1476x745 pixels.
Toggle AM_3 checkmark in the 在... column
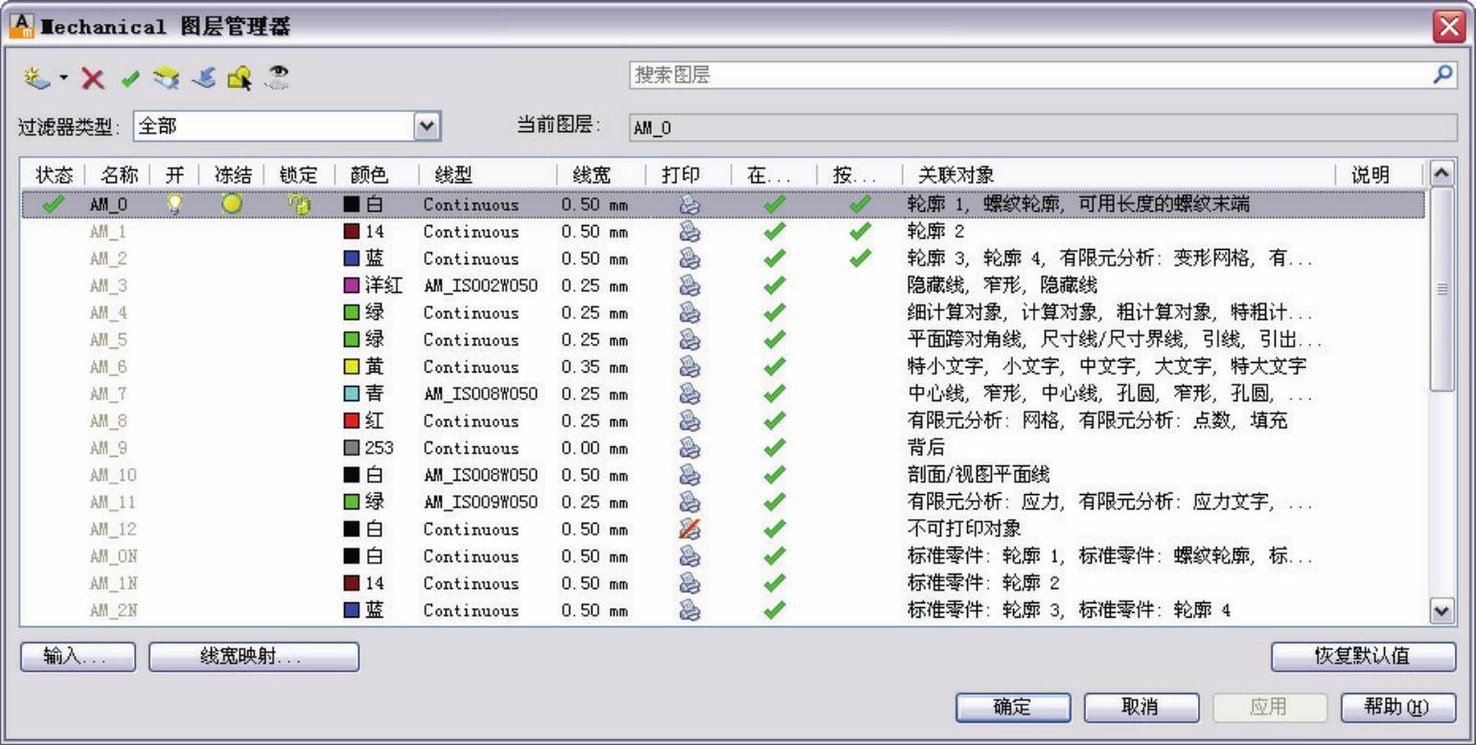click(775, 285)
